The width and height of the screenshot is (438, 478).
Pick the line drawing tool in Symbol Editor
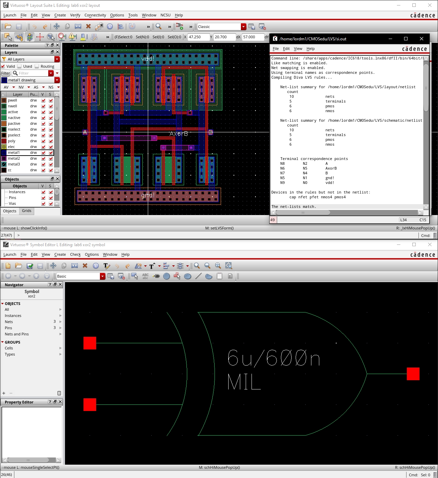[x=198, y=276]
